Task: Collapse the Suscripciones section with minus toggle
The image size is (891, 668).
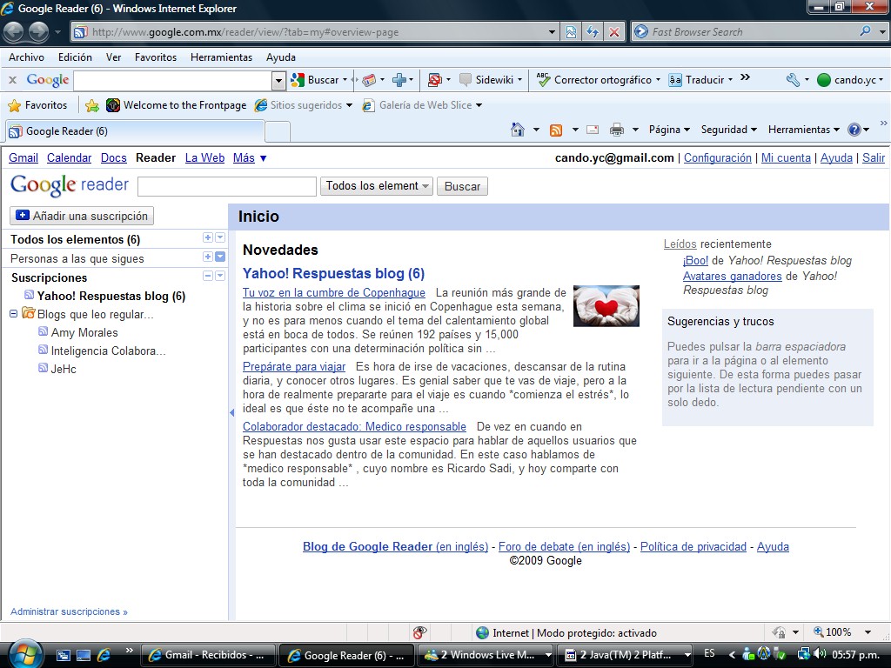Action: [x=207, y=276]
